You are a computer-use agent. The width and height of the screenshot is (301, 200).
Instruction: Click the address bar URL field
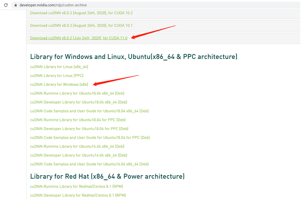(x=156, y=5)
